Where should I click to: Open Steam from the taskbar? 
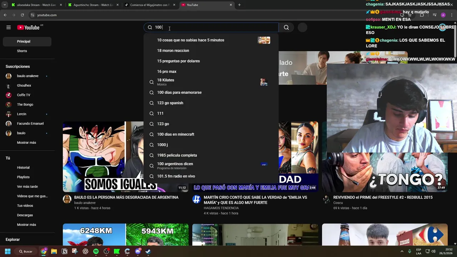(x=148, y=251)
